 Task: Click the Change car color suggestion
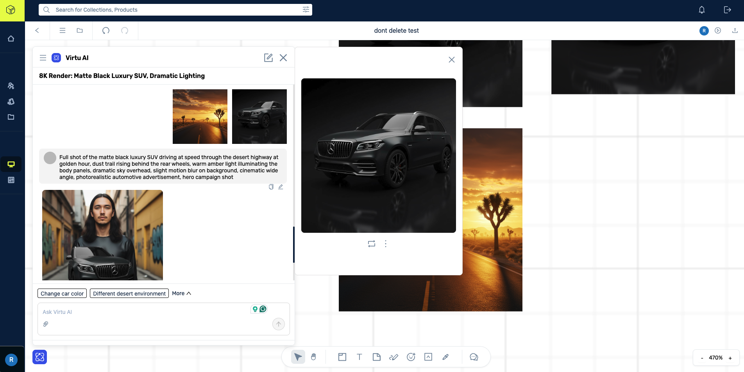[x=62, y=293]
